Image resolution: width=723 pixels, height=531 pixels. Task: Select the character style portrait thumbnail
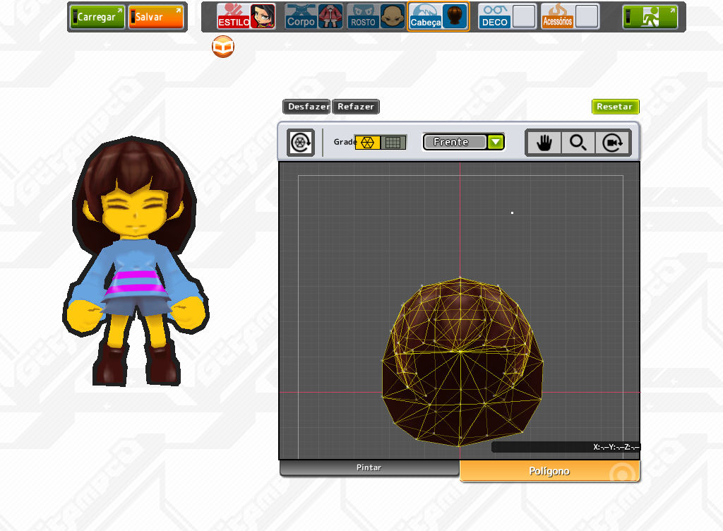(263, 16)
